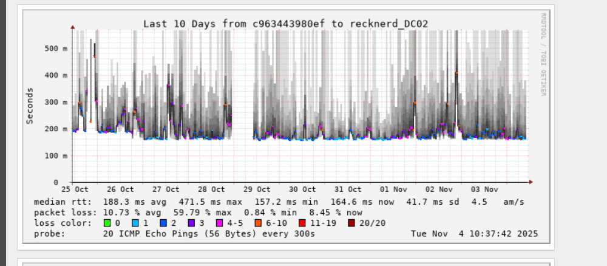Click the dark red 20/20 loss swatch
This screenshot has width=607, height=266.
point(350,223)
